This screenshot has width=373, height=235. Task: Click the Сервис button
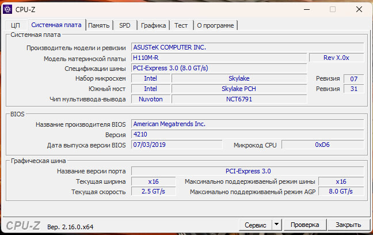tap(255, 225)
